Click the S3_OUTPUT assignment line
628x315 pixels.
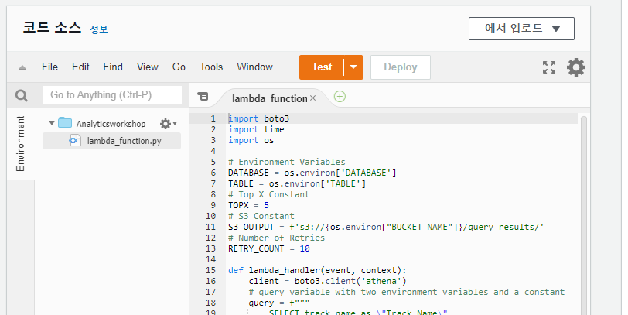pos(386,227)
